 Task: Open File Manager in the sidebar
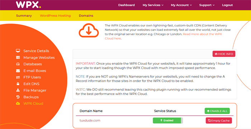(x=35, y=90)
